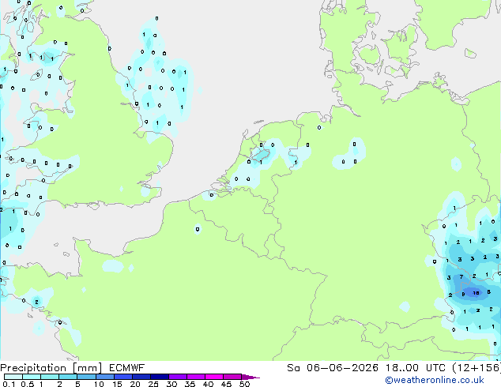The width and height of the screenshot is (501, 387).
Task: Click the legend label '10'
Action: coord(99,384)
